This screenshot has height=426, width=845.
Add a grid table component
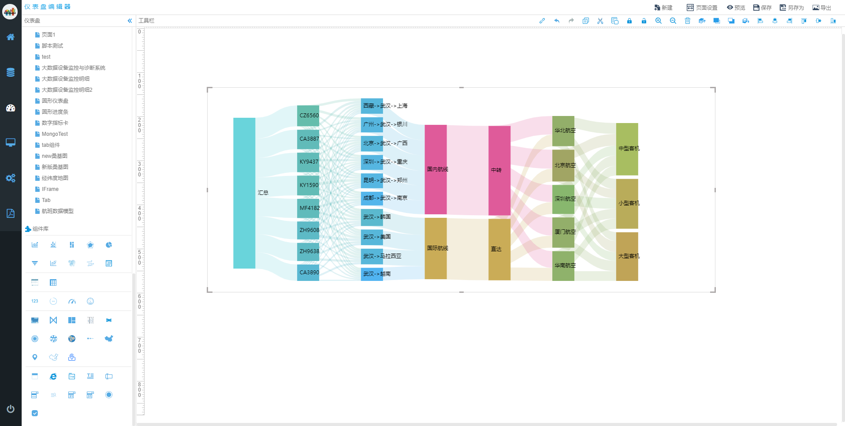pyautogui.click(x=53, y=283)
